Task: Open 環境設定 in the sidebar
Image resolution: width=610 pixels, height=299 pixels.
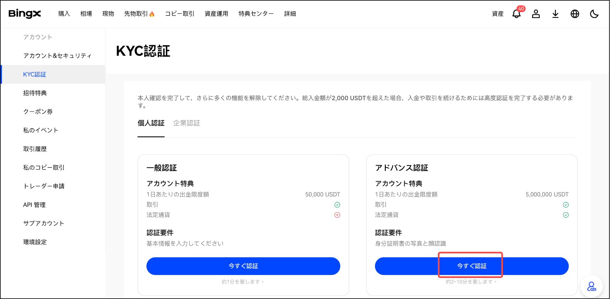Action: [35, 242]
